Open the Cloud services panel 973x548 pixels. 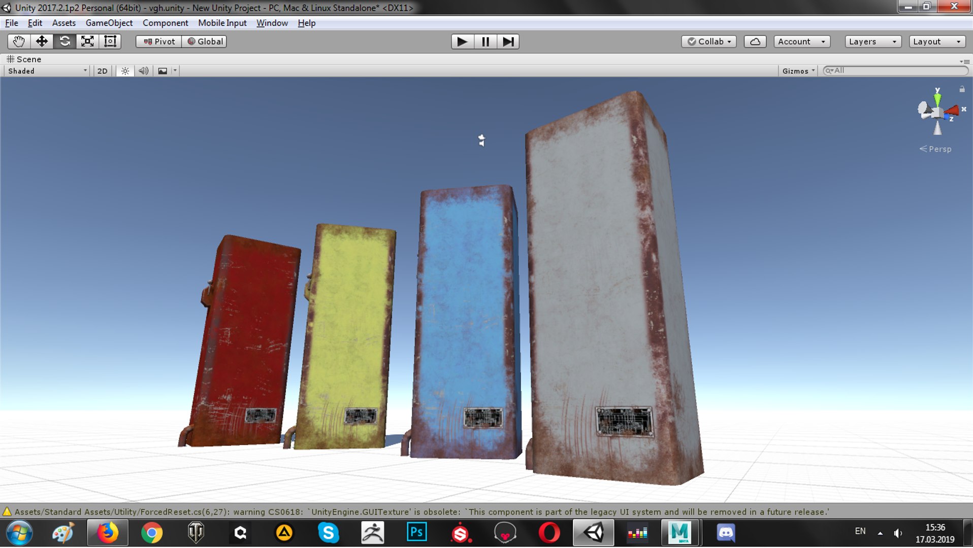coord(755,42)
